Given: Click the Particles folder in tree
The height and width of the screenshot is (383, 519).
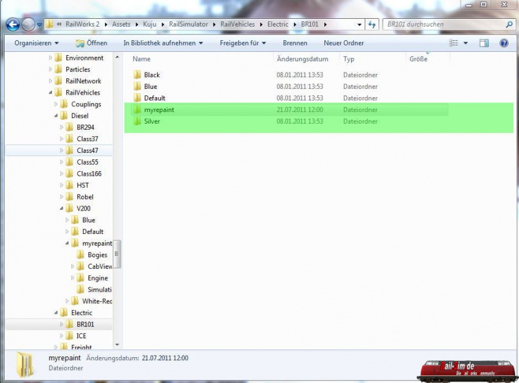Looking at the screenshot, I should 78,69.
